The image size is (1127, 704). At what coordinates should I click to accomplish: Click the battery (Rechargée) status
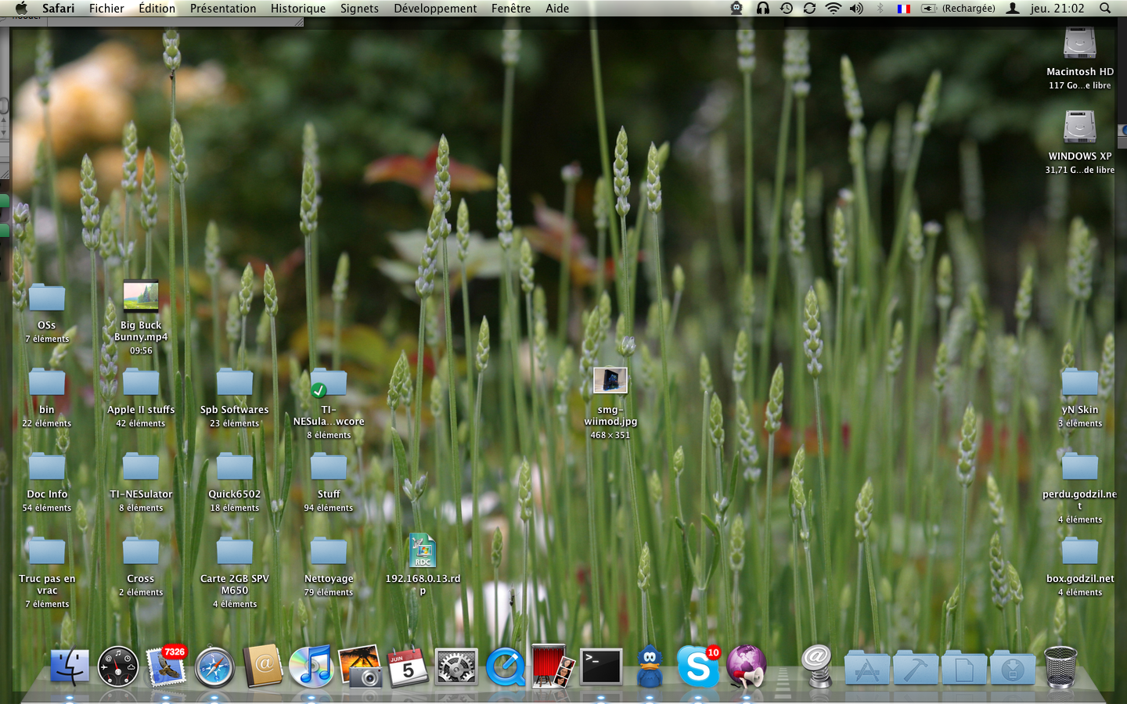(x=959, y=9)
